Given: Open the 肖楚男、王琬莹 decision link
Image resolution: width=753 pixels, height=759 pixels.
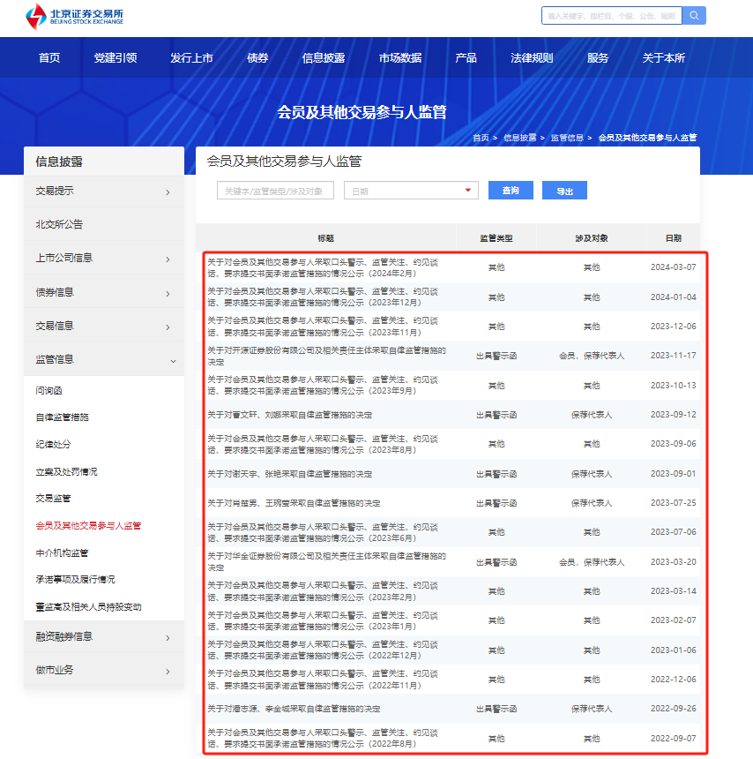Looking at the screenshot, I should (294, 503).
